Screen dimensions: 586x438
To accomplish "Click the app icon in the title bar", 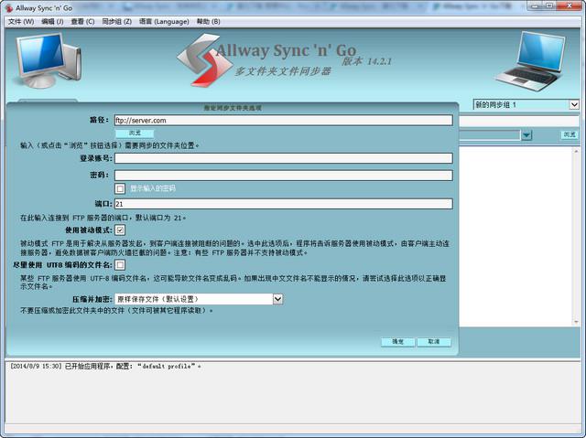I will click(9, 8).
